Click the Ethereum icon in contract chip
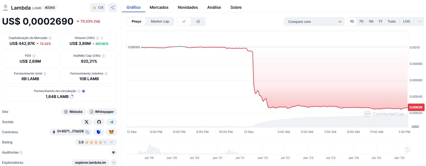Screen dimensions: 426x166 pyautogui.click(x=54, y=132)
